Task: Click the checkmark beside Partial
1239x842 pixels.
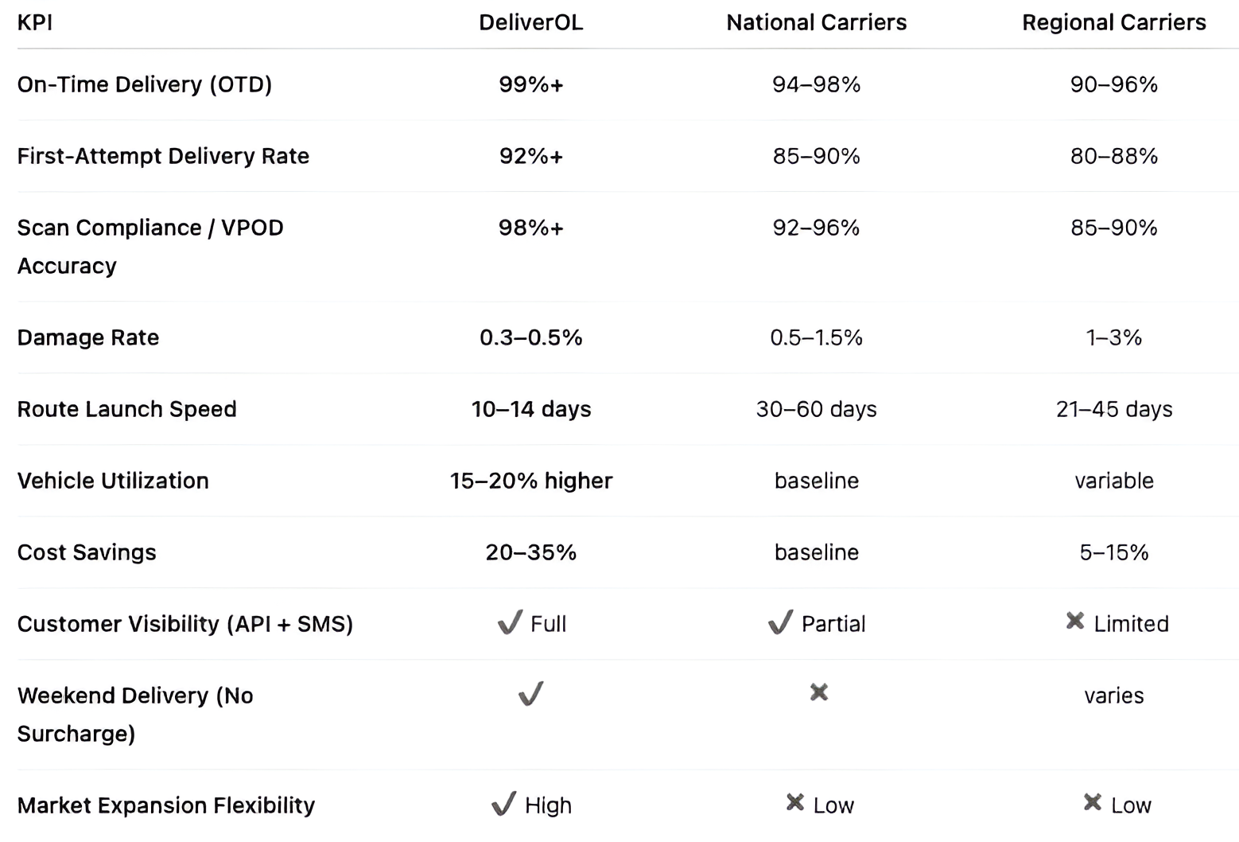Action: click(780, 622)
